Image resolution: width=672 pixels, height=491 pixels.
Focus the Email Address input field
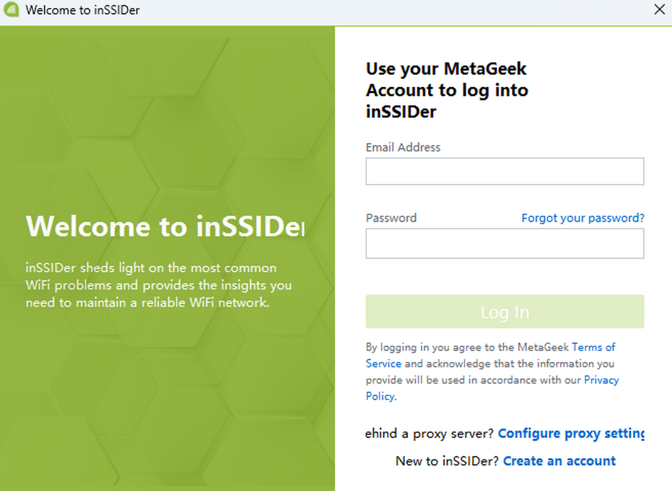[505, 171]
